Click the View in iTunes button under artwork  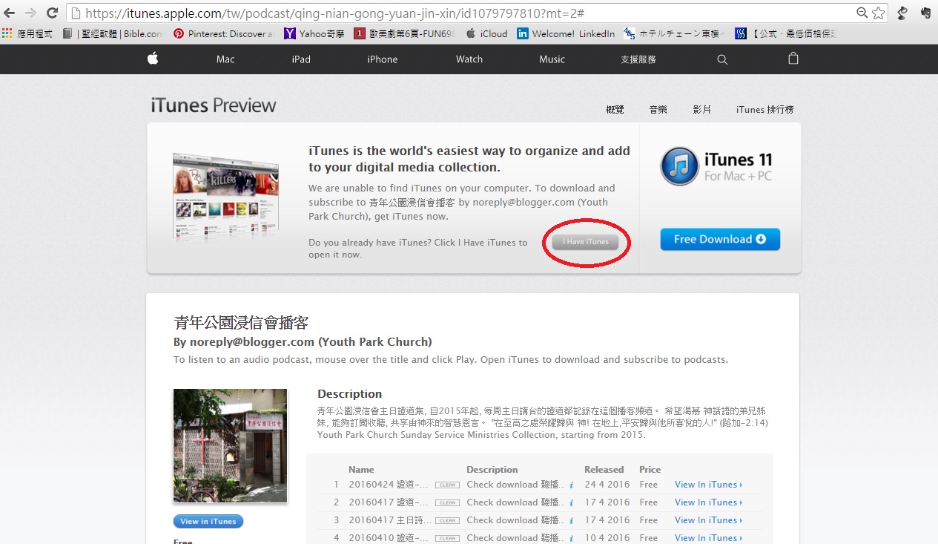tap(208, 521)
